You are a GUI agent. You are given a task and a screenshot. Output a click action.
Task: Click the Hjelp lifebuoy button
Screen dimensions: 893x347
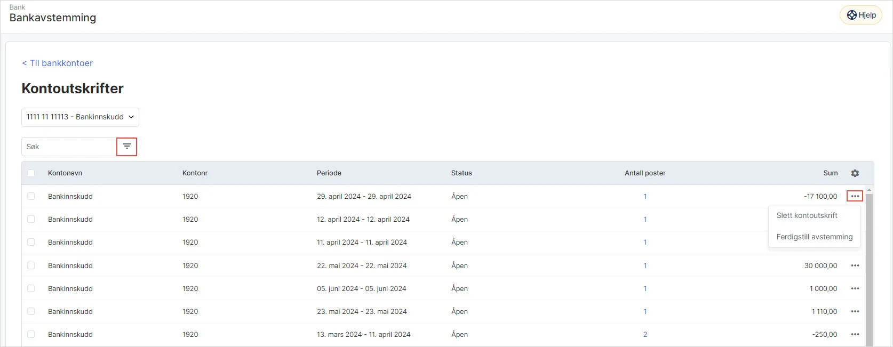click(861, 15)
